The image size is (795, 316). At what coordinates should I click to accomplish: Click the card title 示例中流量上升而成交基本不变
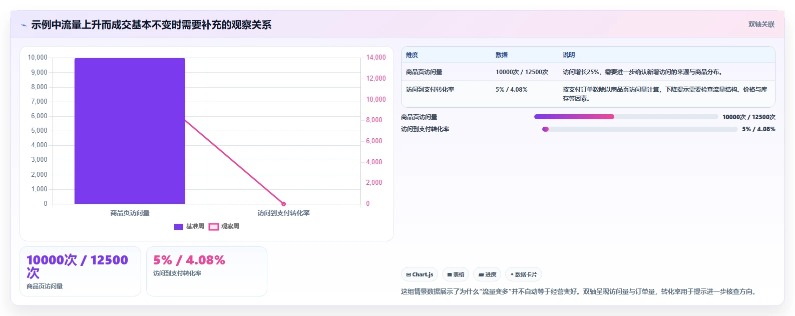point(151,25)
